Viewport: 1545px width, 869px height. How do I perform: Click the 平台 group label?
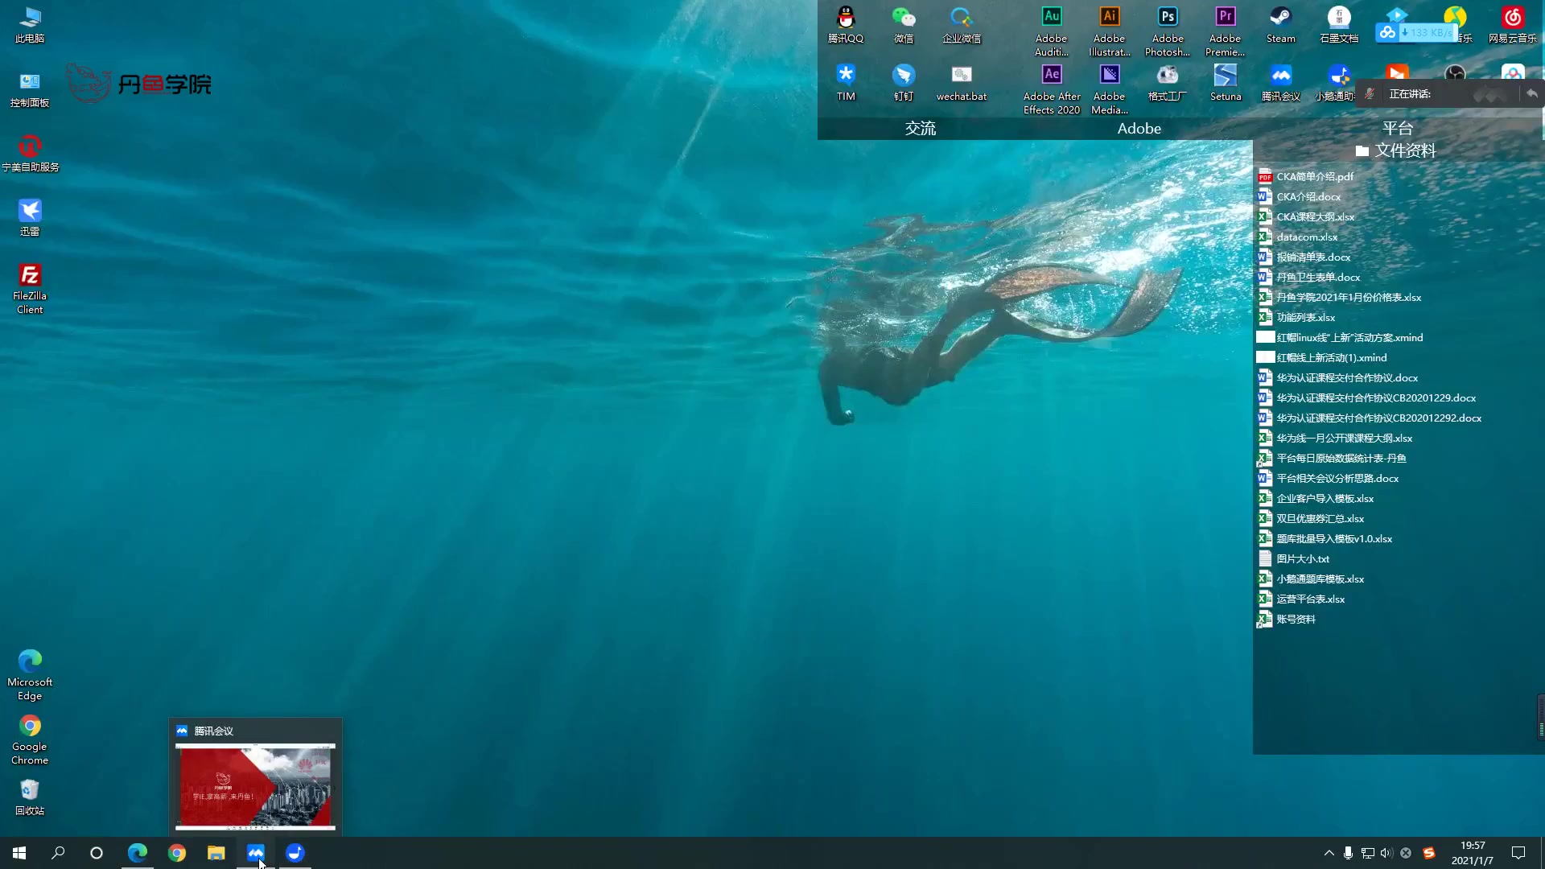click(1398, 128)
